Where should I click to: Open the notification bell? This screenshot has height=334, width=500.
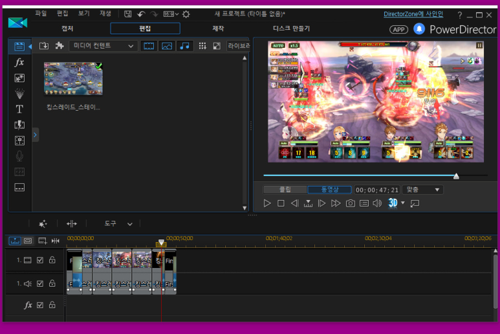tap(419, 29)
